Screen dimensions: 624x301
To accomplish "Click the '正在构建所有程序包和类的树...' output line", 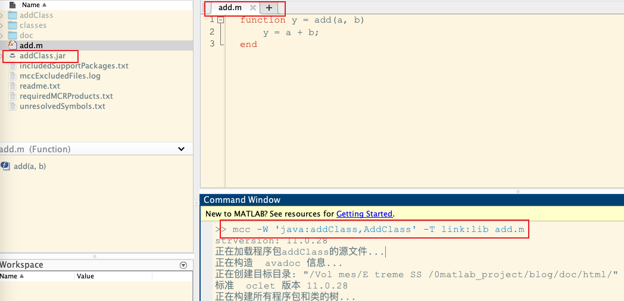I will pyautogui.click(x=285, y=297).
